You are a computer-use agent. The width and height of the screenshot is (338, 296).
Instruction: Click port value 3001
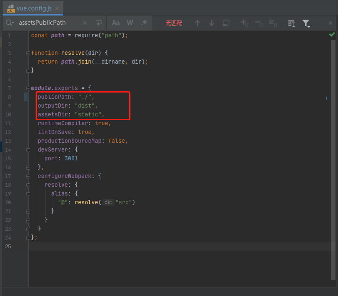[x=71, y=158]
